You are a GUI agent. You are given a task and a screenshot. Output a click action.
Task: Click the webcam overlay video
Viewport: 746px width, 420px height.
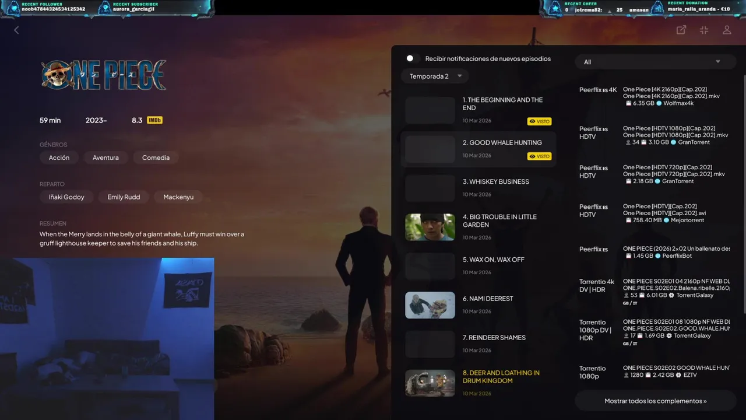click(107, 339)
